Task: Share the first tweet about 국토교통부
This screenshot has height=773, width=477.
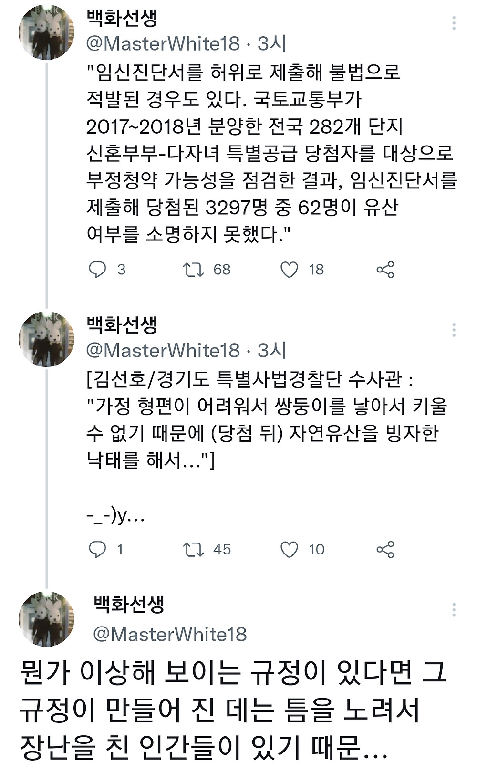Action: click(385, 270)
